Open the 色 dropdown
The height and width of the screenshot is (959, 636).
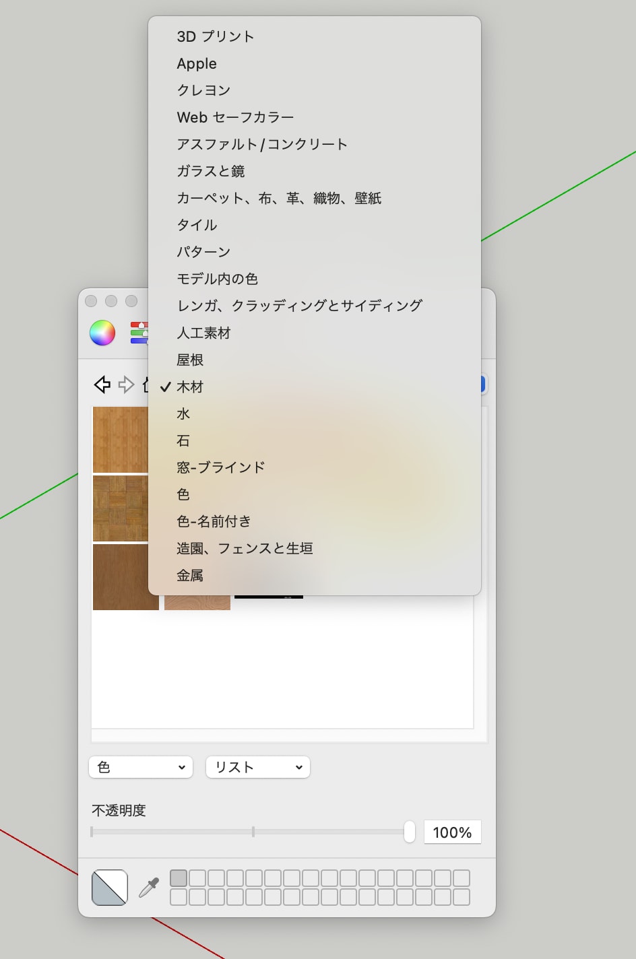click(140, 766)
